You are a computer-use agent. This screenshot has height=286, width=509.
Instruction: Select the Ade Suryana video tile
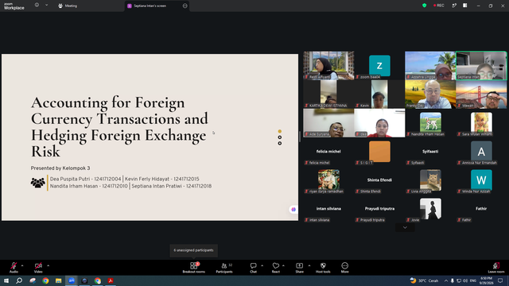pos(328,123)
